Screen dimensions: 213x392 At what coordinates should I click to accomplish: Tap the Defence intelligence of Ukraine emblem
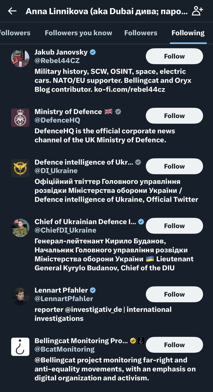(x=20, y=168)
